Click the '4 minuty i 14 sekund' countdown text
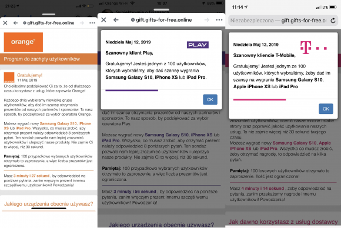The height and width of the screenshot is (228, 341). coord(263,188)
